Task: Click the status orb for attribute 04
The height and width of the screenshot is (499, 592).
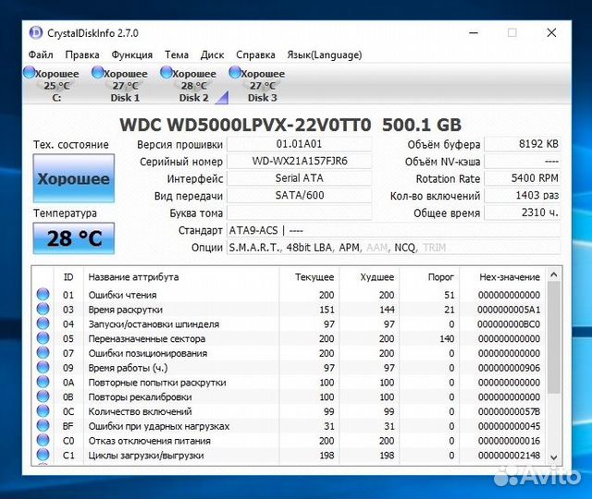Action: click(x=43, y=323)
